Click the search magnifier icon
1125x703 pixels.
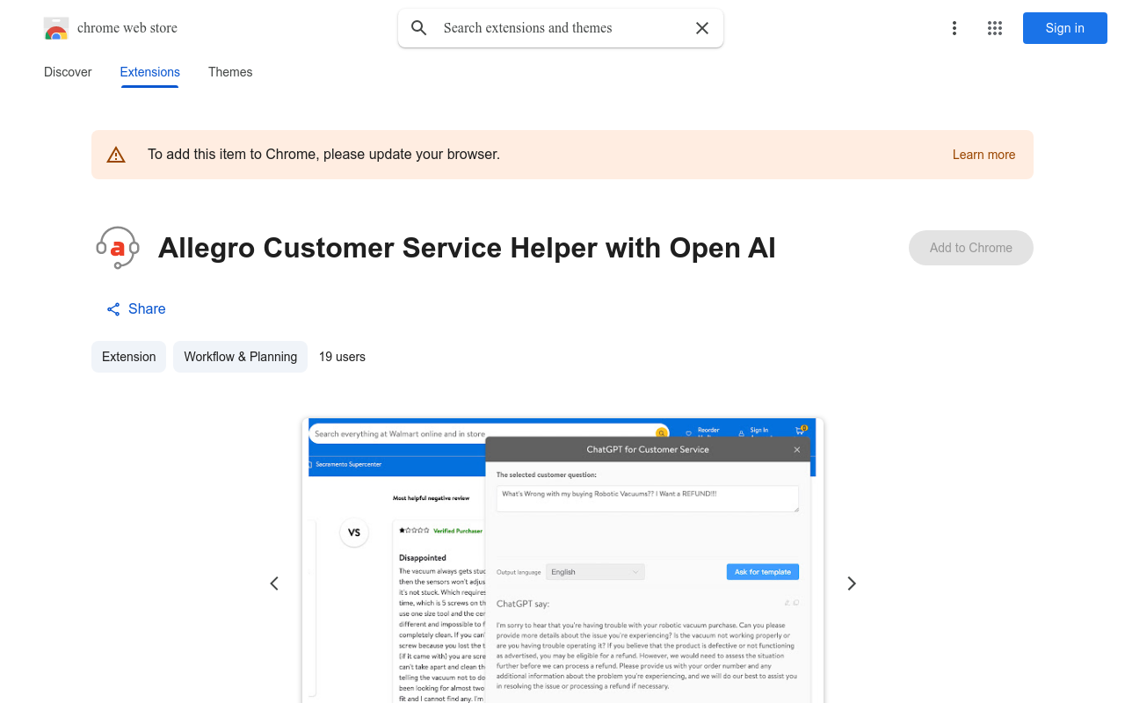pos(419,28)
